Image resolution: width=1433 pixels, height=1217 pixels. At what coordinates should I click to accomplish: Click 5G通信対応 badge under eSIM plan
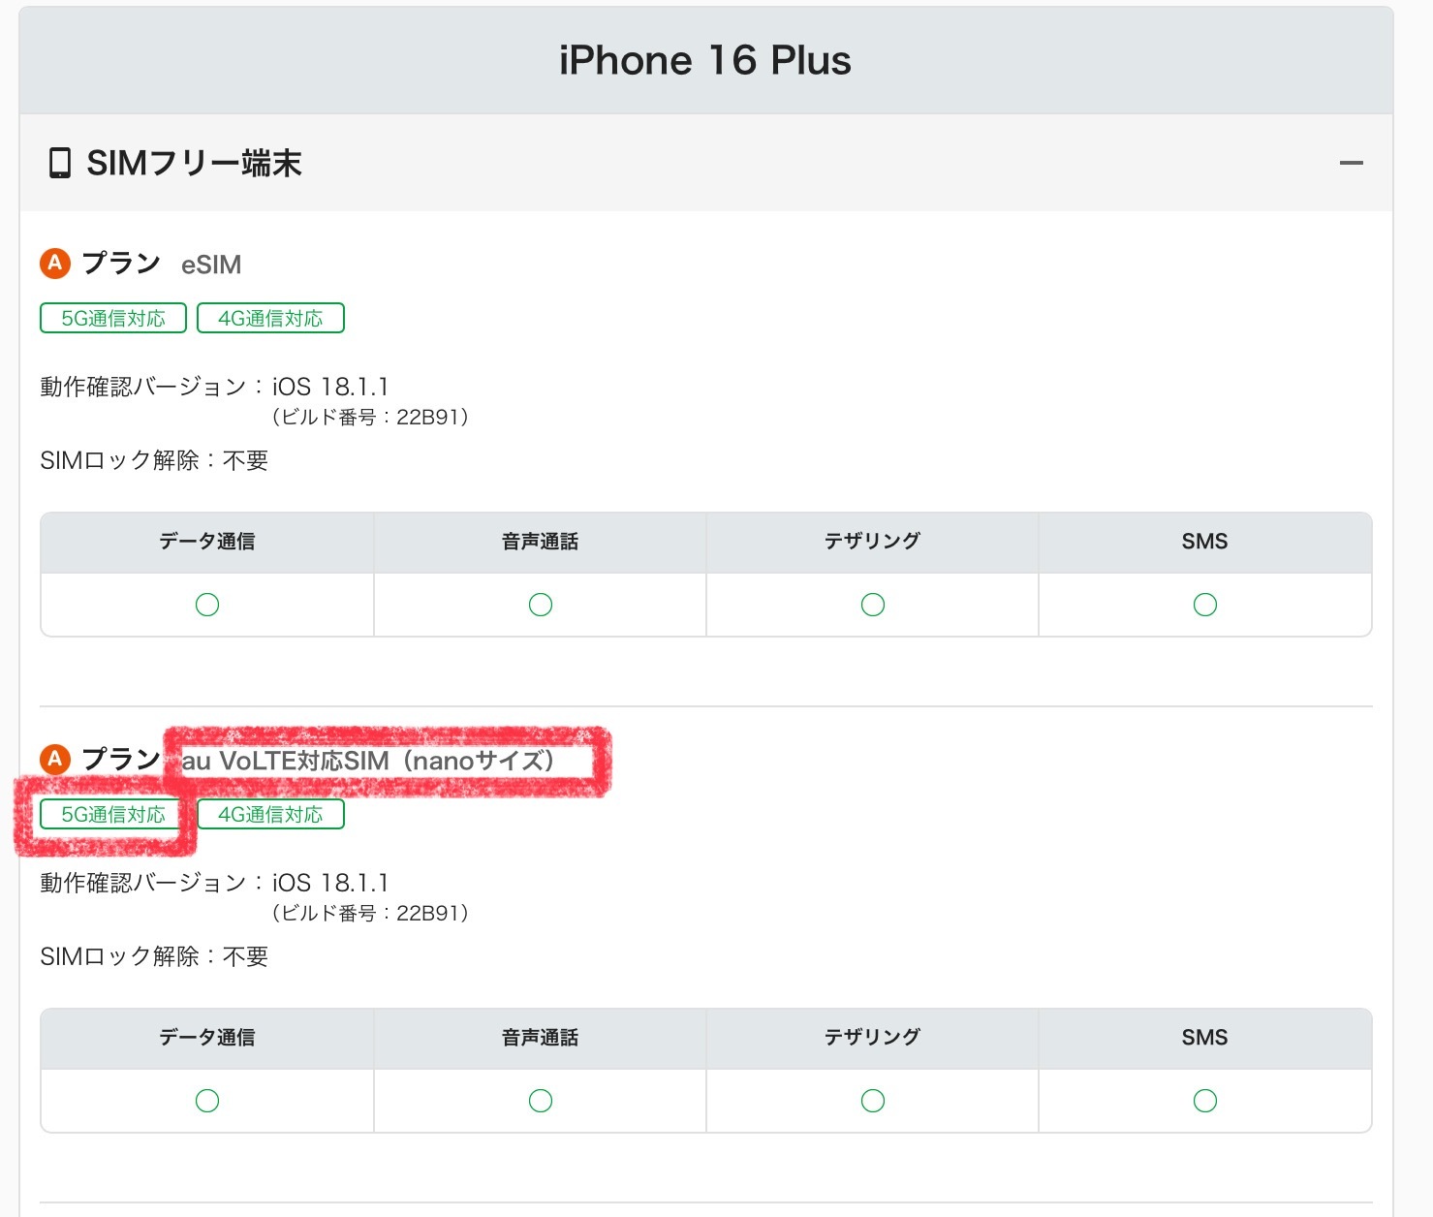click(113, 318)
